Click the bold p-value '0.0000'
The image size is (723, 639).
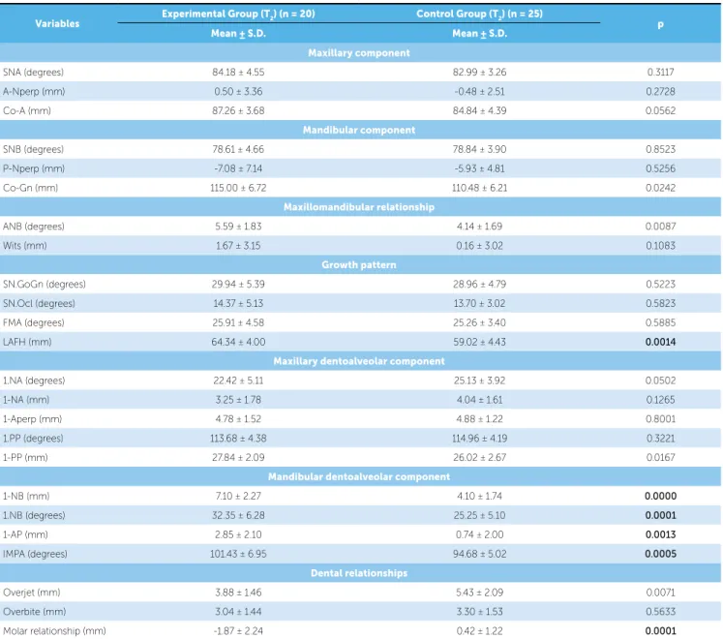(x=660, y=497)
